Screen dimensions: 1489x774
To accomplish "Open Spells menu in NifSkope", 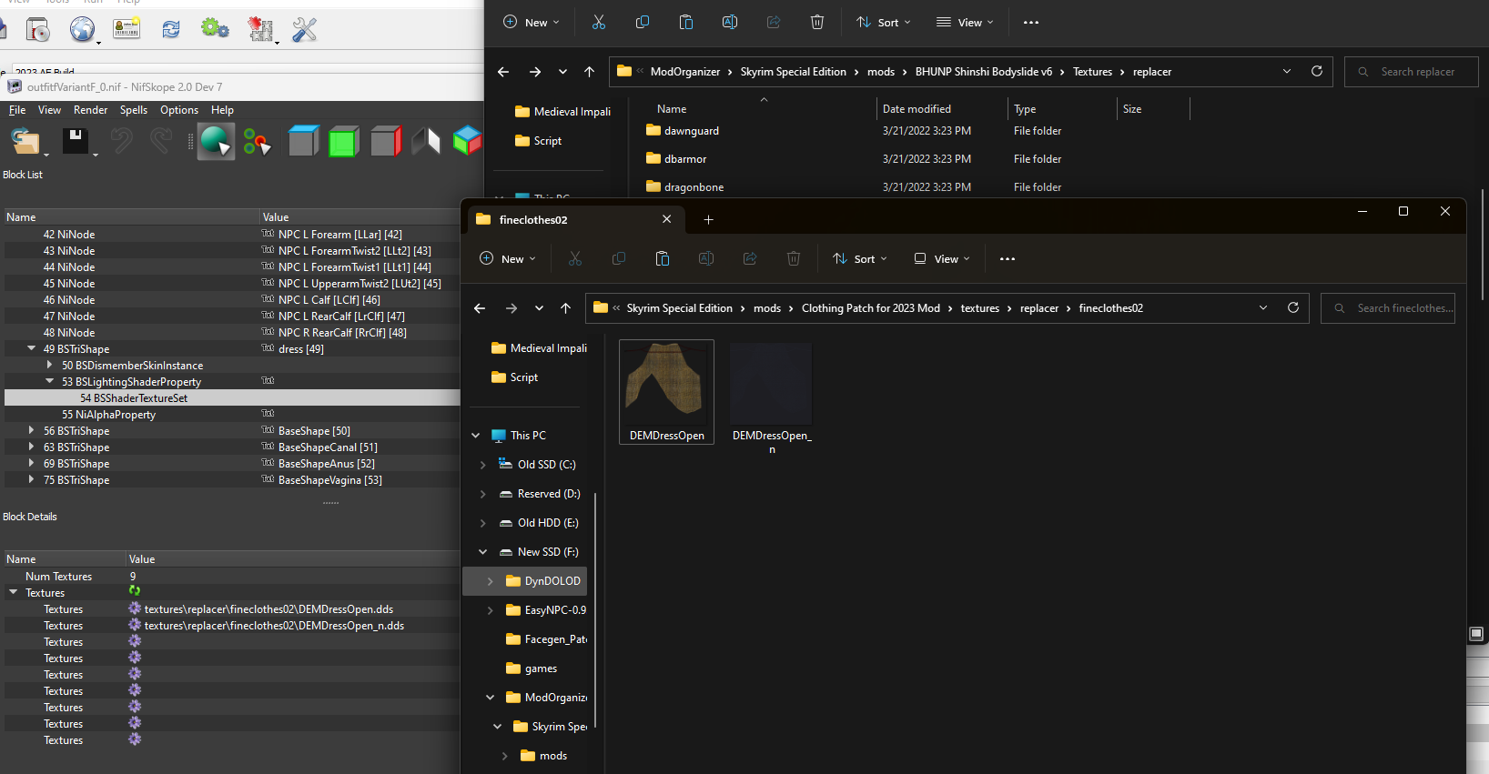I will [x=134, y=110].
